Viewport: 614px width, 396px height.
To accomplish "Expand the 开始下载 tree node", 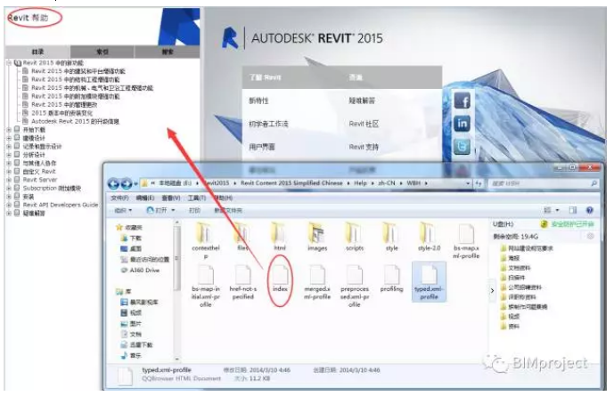I will (x=9, y=130).
